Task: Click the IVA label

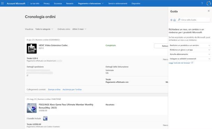Action: point(107,73)
